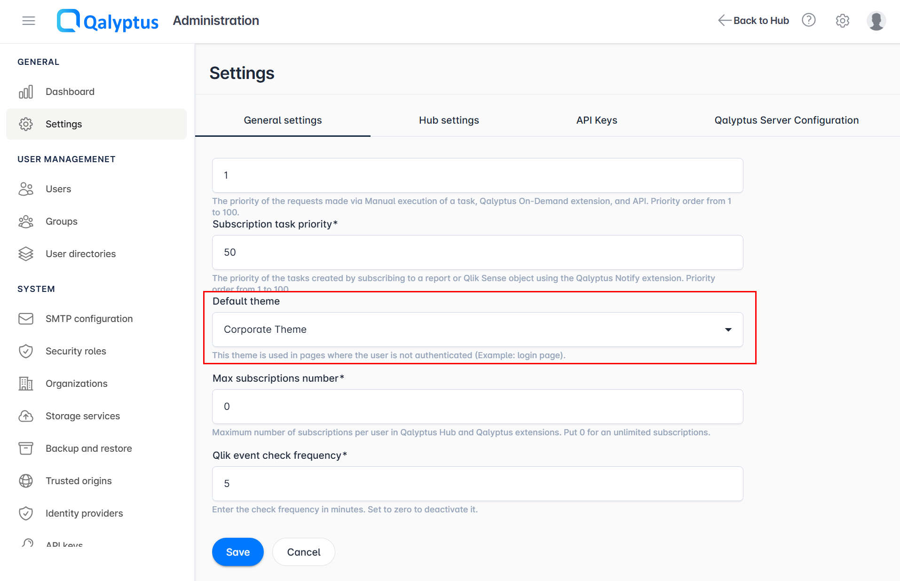The width and height of the screenshot is (900, 581).
Task: Open the help question mark icon
Action: pos(808,20)
